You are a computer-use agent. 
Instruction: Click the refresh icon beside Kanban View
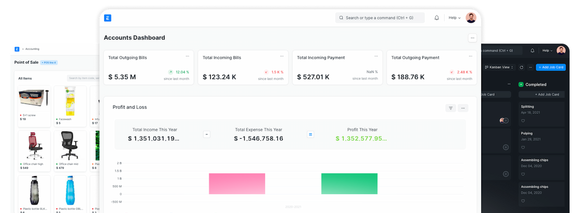(x=521, y=67)
